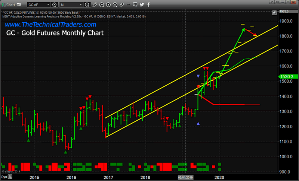The width and height of the screenshot is (299, 181).
Task: Click the MENT Adaptive Dynamic Learning study title
Action: click(x=74, y=16)
